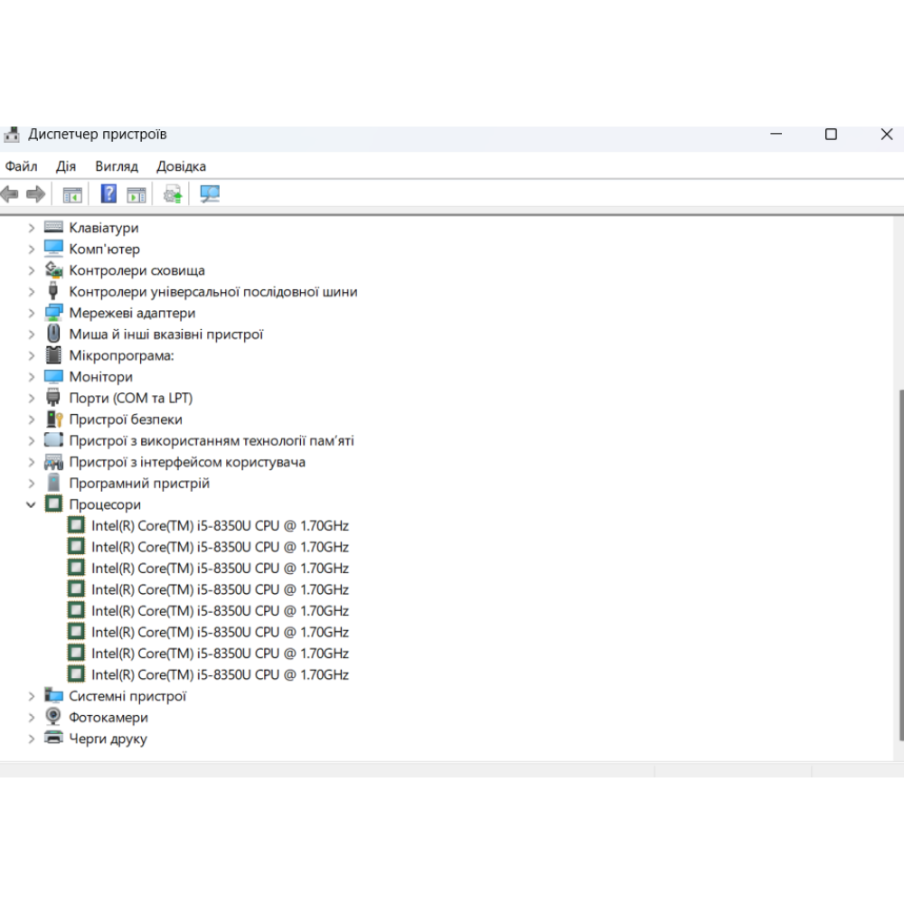Select the Фотокамери webcam icon

click(x=54, y=718)
